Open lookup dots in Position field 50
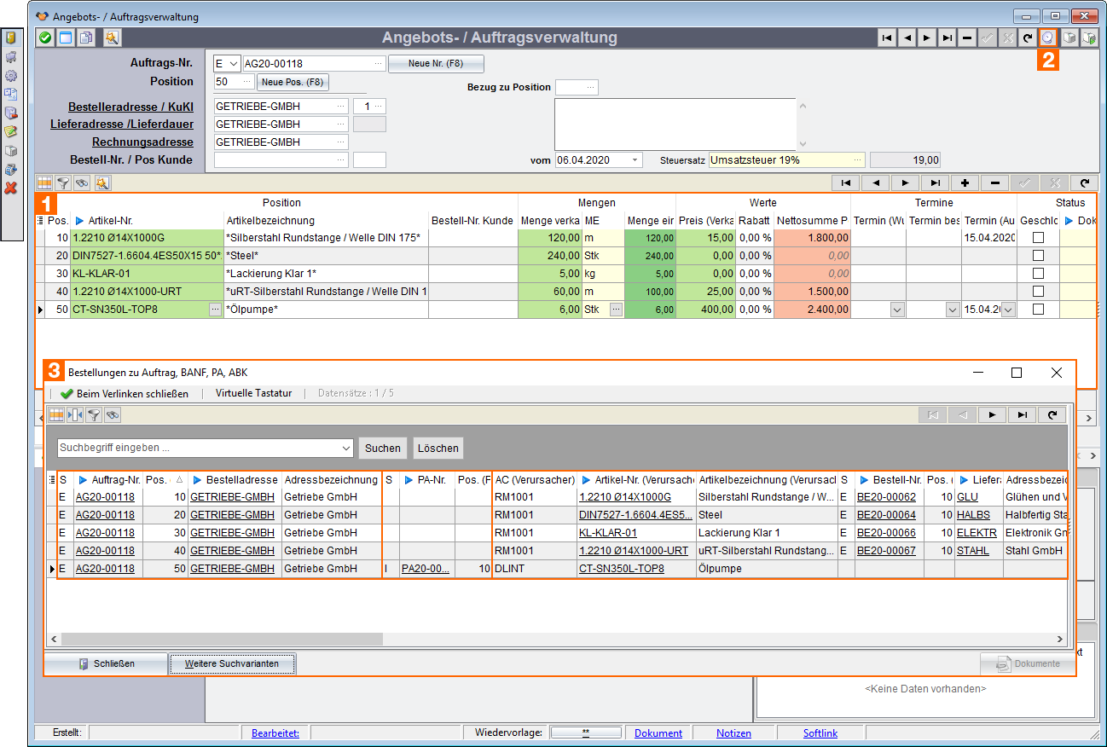This screenshot has height=747, width=1107. (x=247, y=82)
